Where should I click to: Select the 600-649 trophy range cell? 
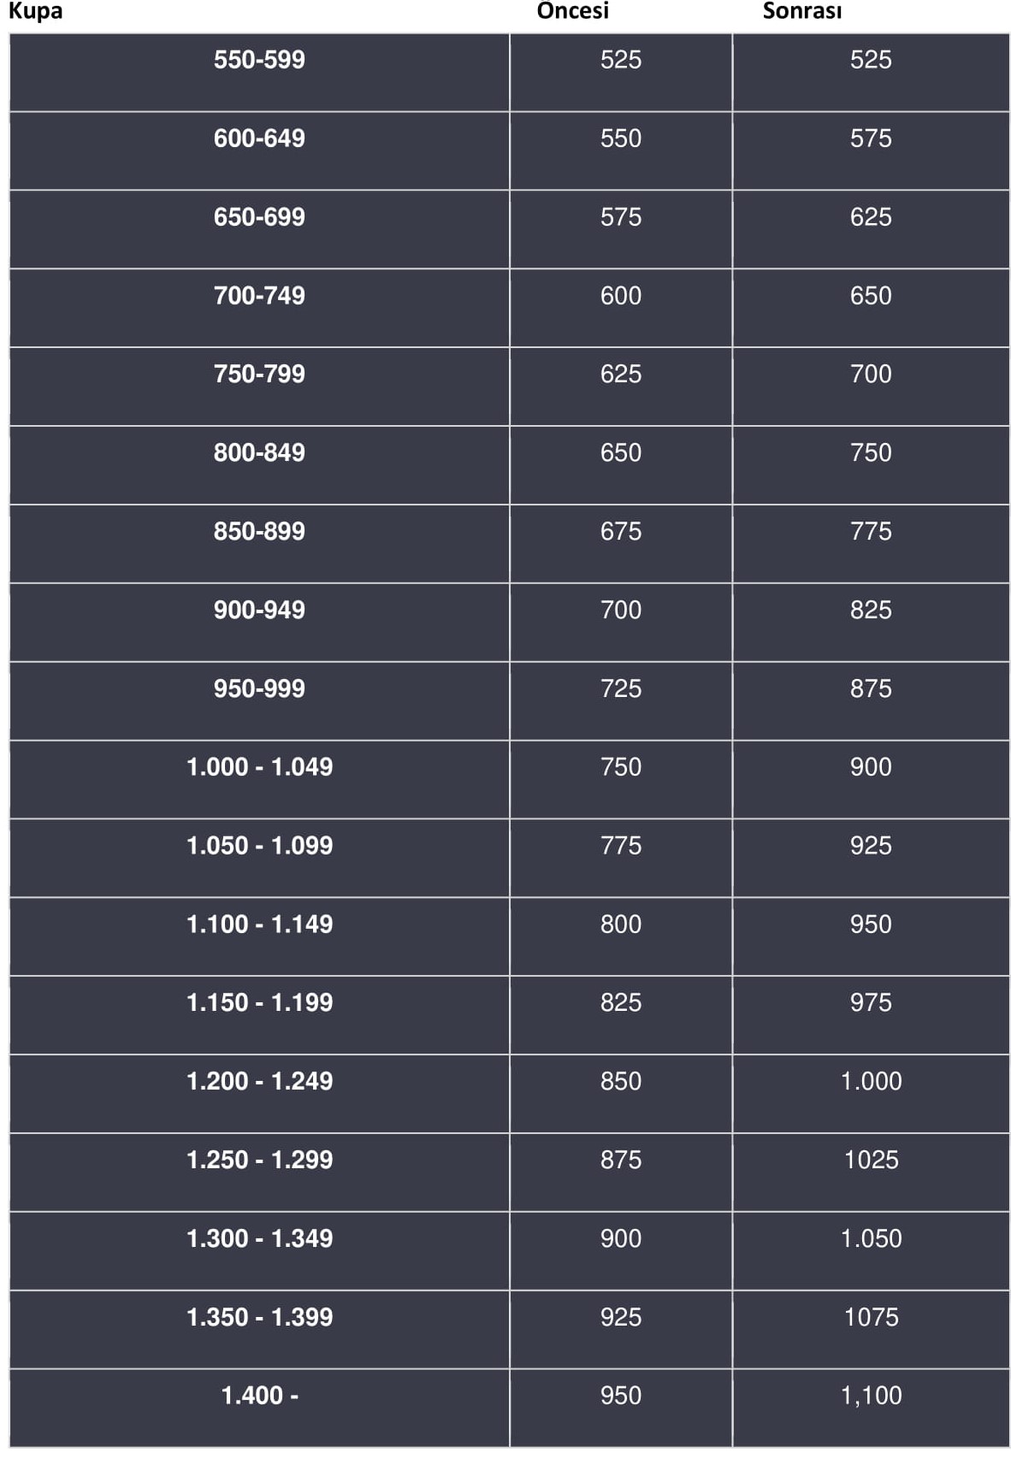259,151
